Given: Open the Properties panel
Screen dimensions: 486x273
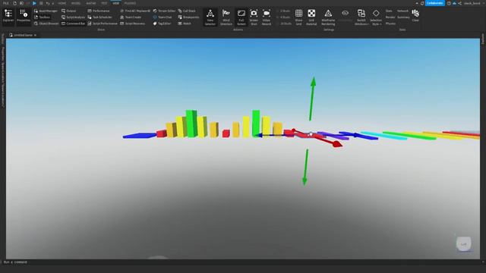Looking at the screenshot, I should [x=24, y=17].
